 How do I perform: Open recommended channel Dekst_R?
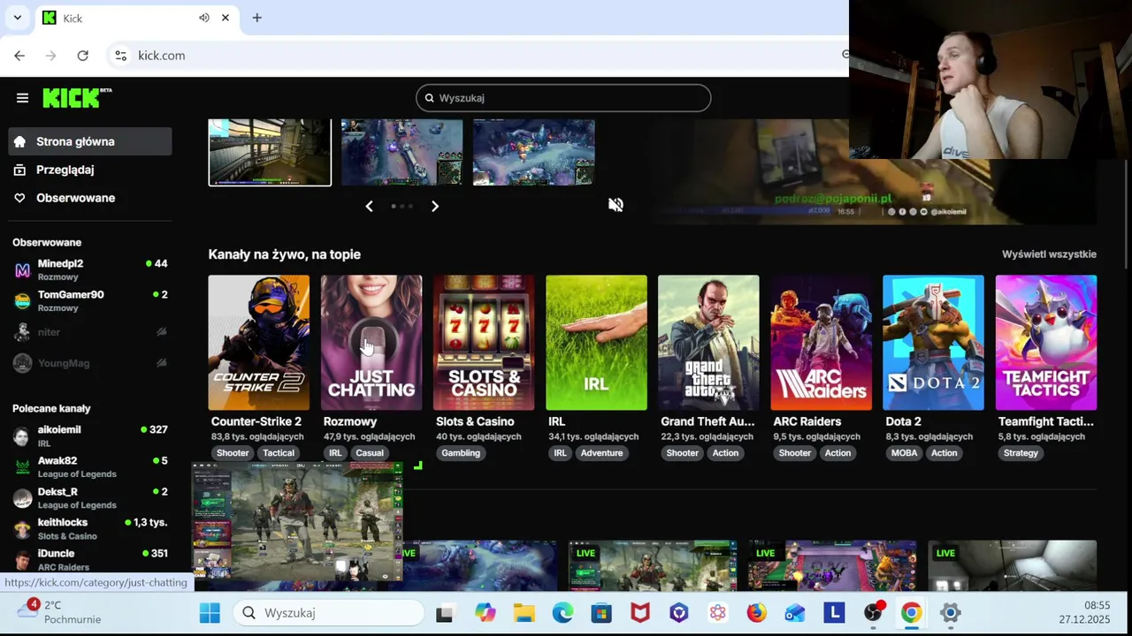click(90, 497)
